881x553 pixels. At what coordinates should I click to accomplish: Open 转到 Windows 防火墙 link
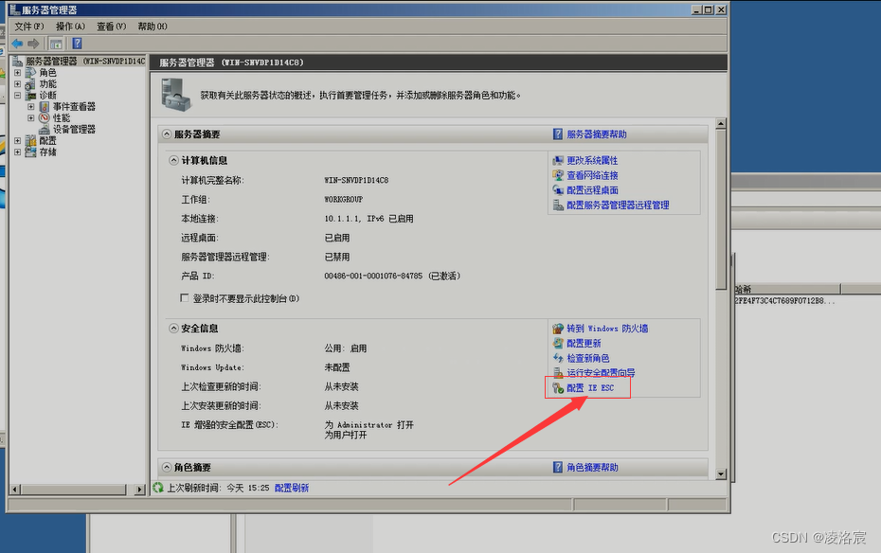click(607, 329)
